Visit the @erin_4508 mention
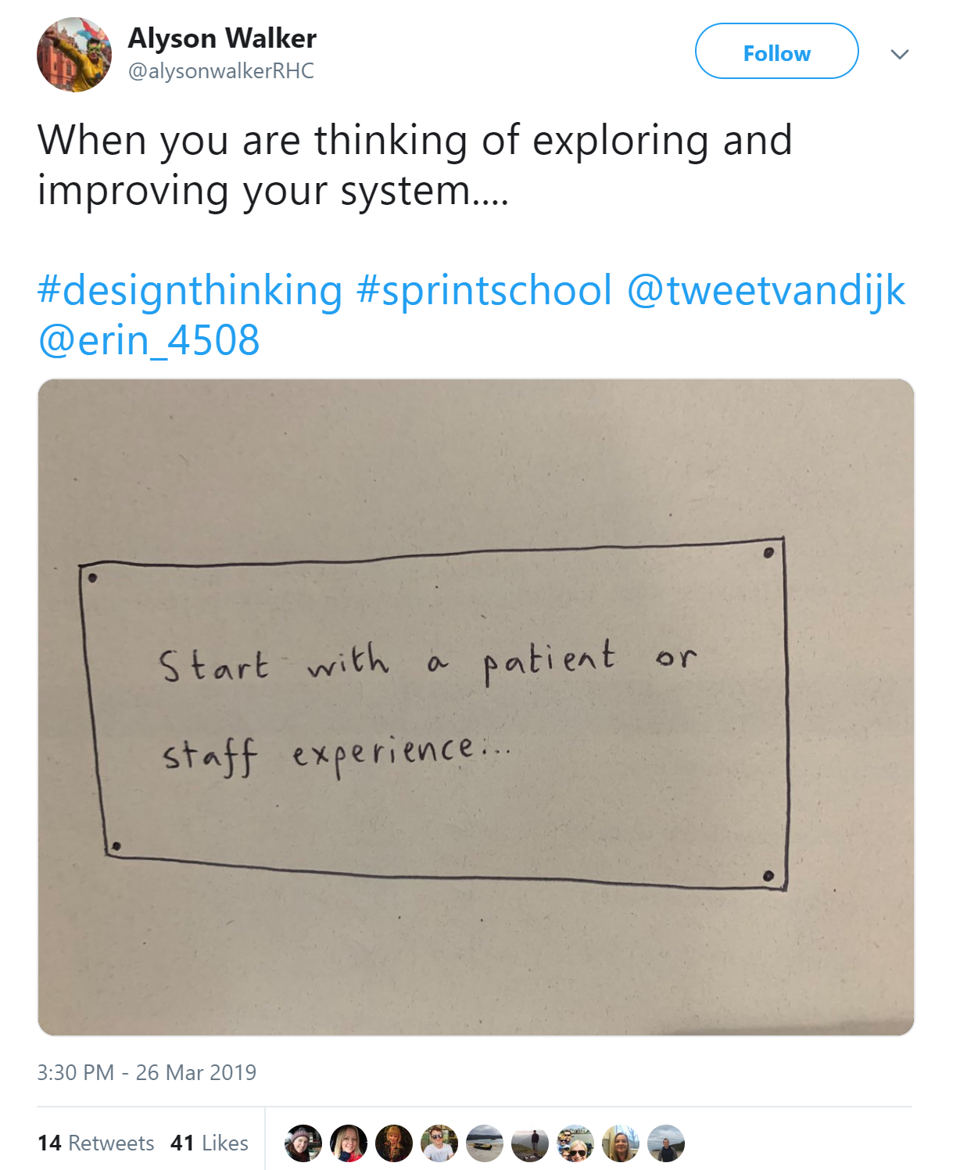 149,340
